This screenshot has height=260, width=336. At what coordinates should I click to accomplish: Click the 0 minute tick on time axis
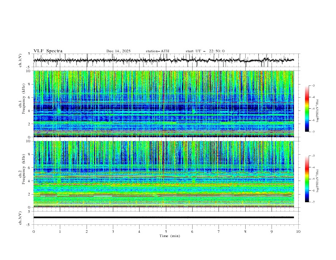(34, 232)
